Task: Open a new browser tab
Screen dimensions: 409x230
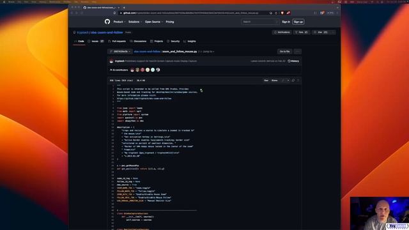Action: click(x=124, y=8)
